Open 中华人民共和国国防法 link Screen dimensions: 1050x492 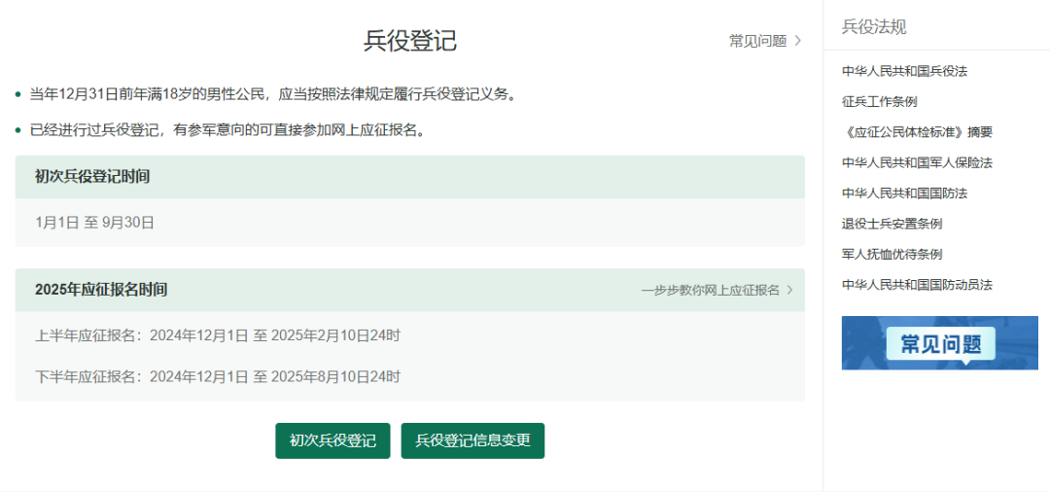904,193
